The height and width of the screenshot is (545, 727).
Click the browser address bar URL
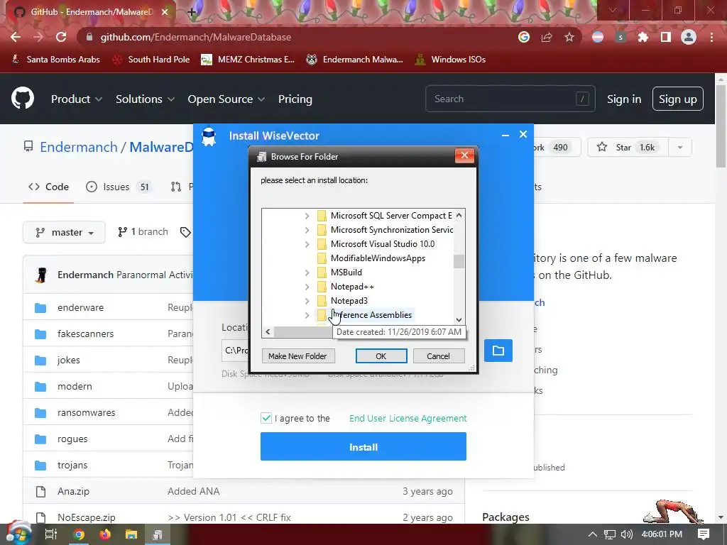[196, 37]
